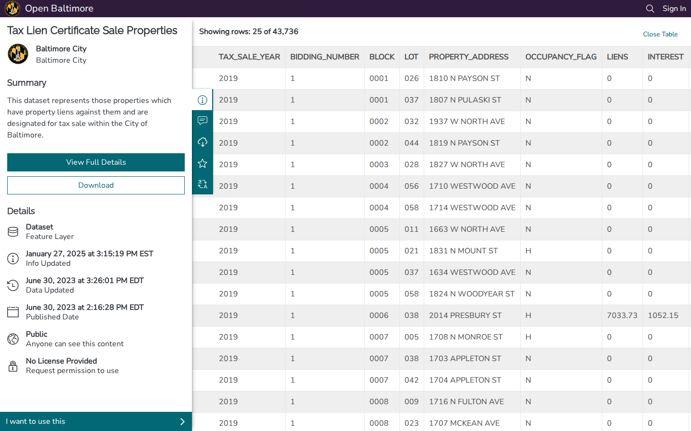Click the star favorite icon
The image size is (691, 431).
[203, 163]
